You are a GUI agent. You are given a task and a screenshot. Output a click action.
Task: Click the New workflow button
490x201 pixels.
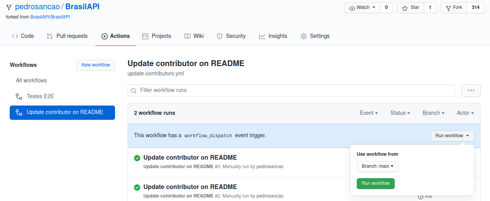[x=96, y=65]
